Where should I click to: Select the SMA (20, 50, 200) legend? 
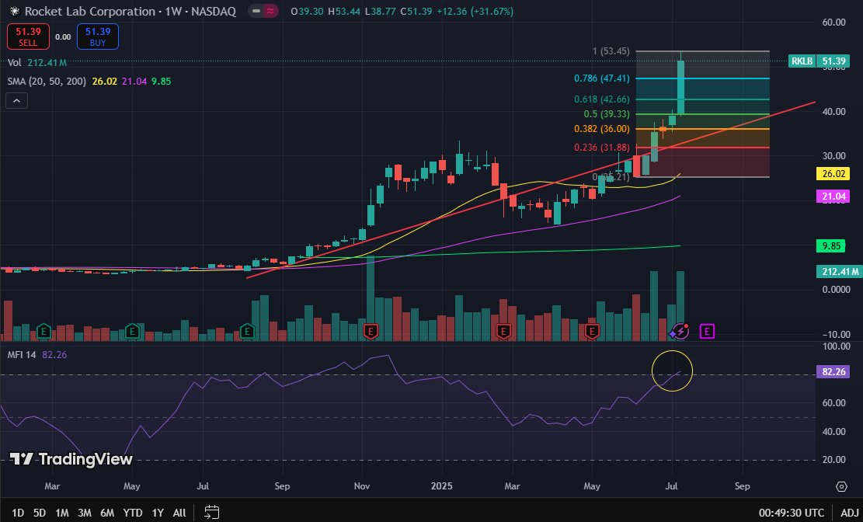(x=89, y=82)
